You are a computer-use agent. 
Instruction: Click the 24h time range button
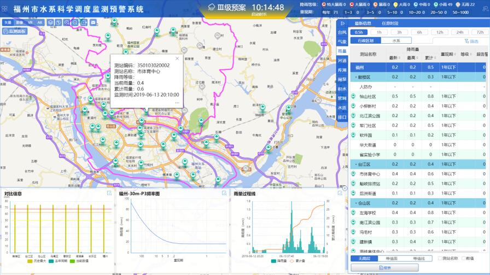[460, 32]
